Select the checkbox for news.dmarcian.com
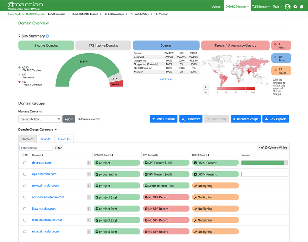Image resolution: width=308 pixels, height=242 pixels. coord(25,185)
